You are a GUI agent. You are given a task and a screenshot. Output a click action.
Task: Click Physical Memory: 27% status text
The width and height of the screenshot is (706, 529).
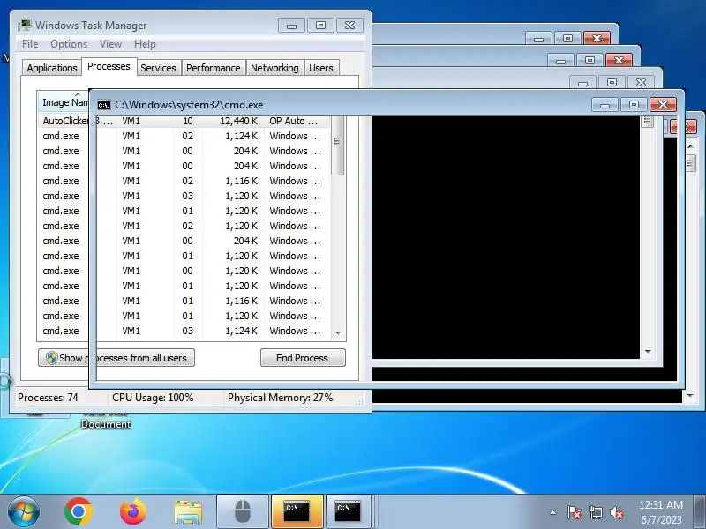click(280, 398)
